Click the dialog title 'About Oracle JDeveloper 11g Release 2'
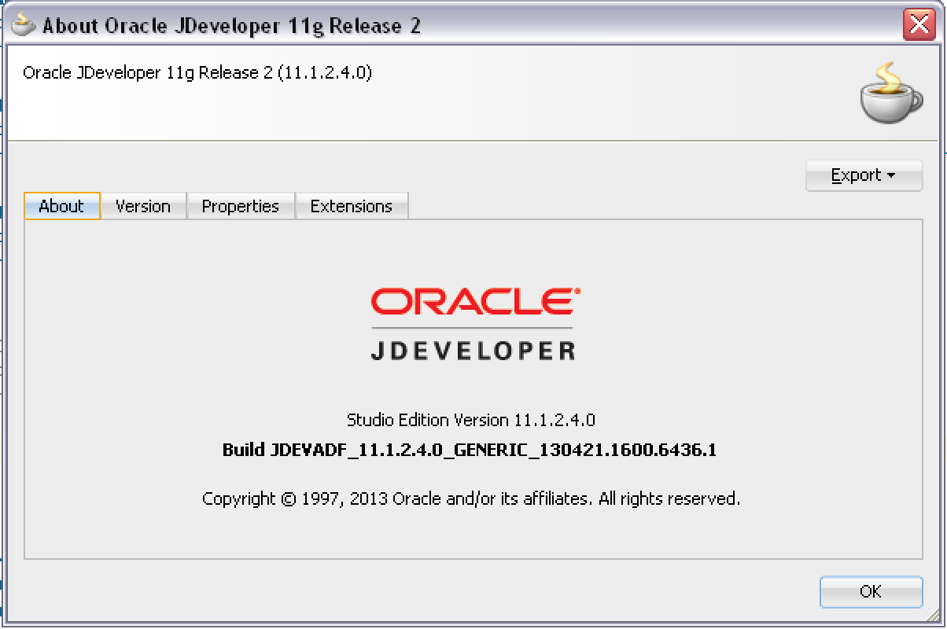The width and height of the screenshot is (947, 629). pos(232,26)
